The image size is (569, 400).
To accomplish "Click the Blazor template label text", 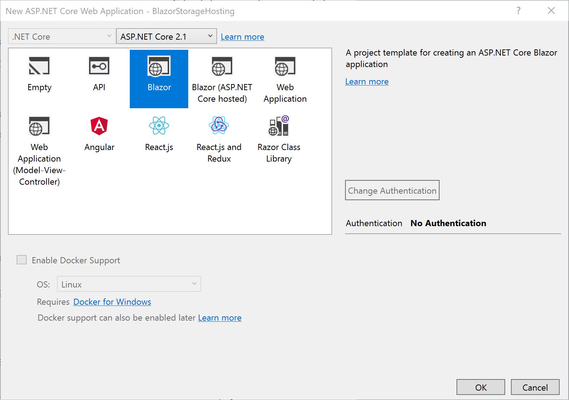I will pos(159,87).
